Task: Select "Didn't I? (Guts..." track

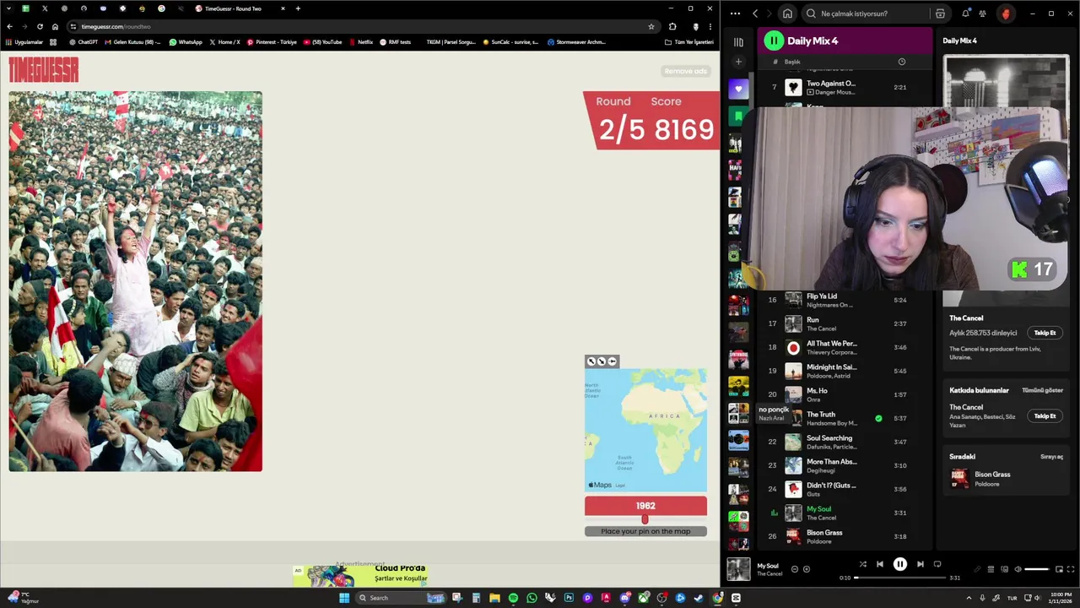Action: click(844, 489)
